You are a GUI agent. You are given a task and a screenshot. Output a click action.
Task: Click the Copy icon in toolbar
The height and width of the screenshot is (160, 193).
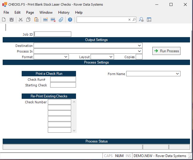tap(28, 20)
